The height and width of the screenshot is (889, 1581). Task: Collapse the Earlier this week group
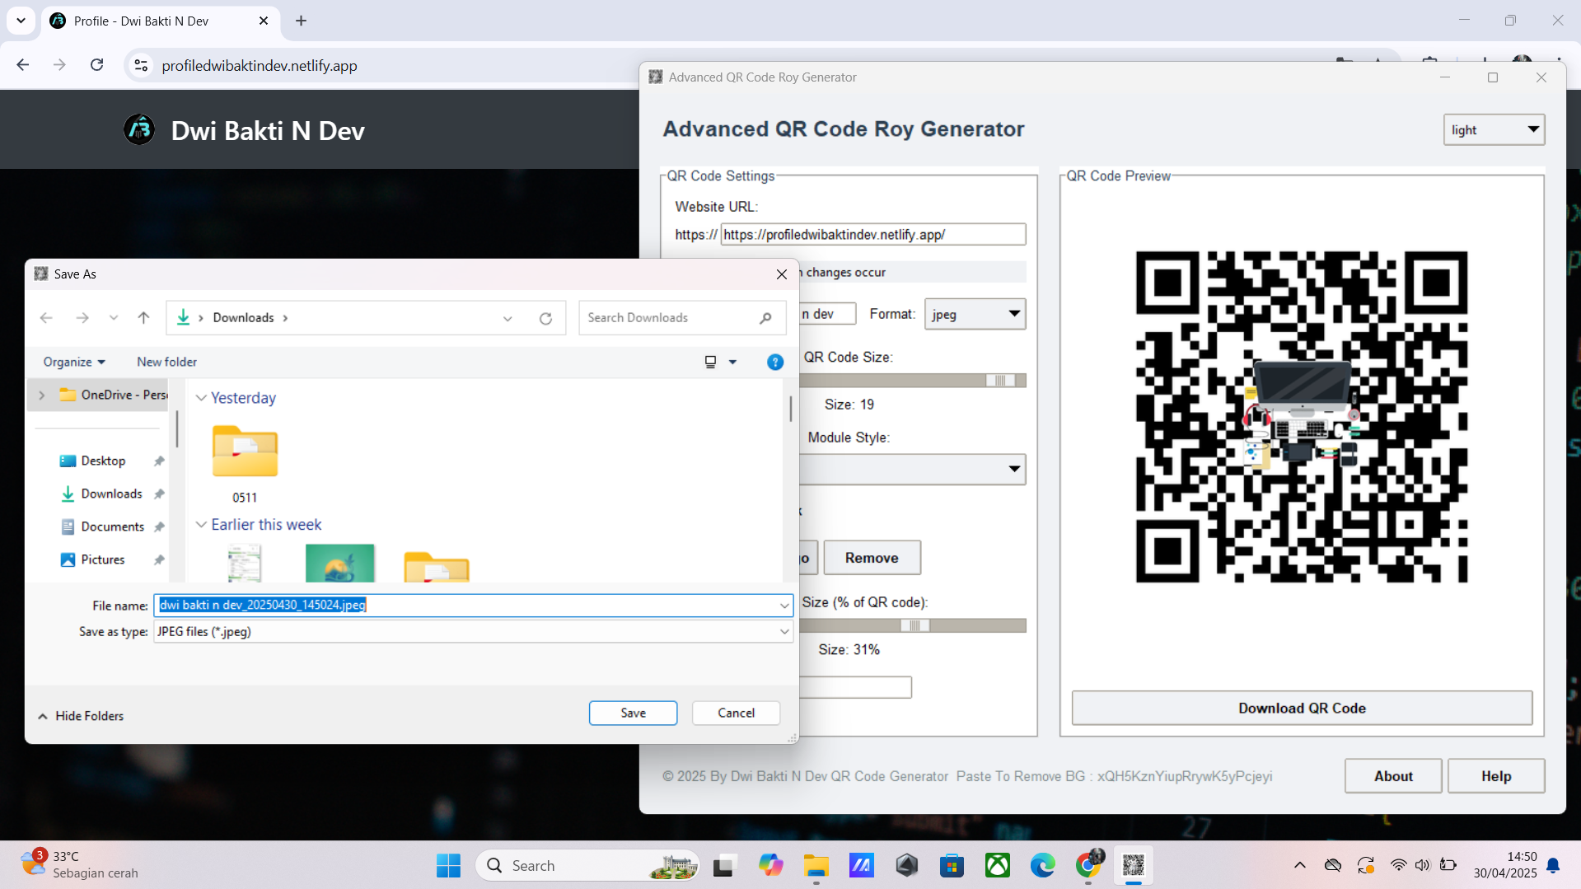tap(201, 525)
